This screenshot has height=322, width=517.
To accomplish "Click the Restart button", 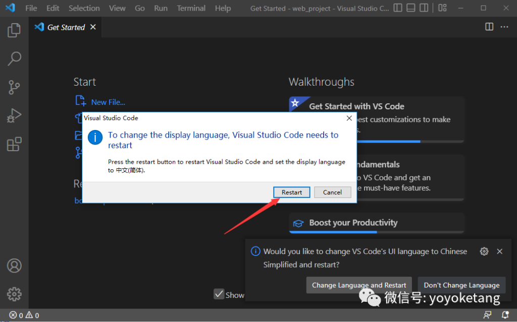I will click(291, 192).
